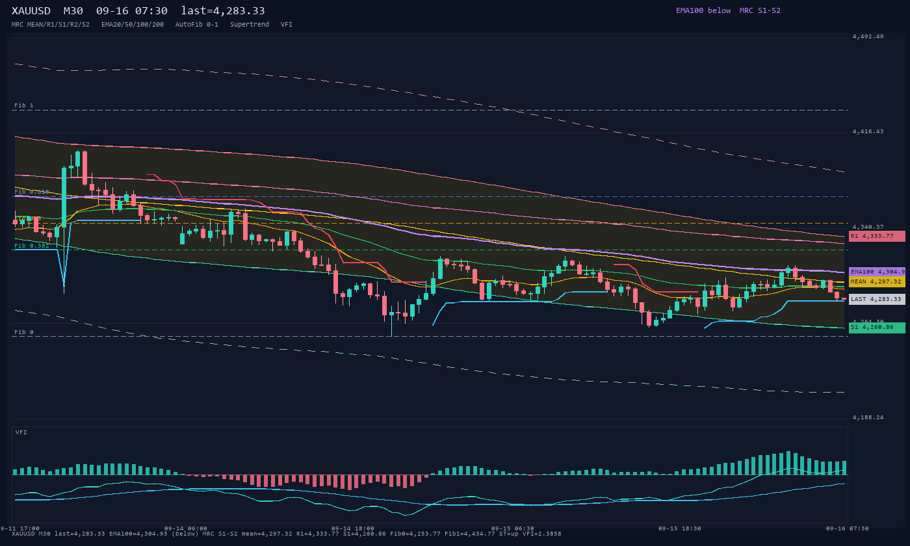Select the '09-16 07:30' time axis label

click(x=848, y=528)
